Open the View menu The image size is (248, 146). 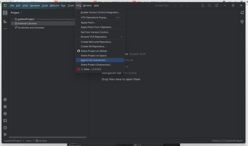coord(25,5)
